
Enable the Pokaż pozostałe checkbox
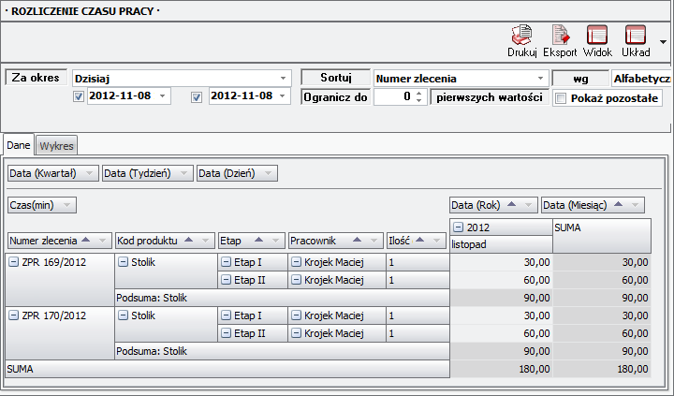coord(561,98)
